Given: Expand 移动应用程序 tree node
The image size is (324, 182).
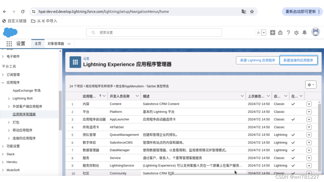Looking at the screenshot, I should (9, 130).
